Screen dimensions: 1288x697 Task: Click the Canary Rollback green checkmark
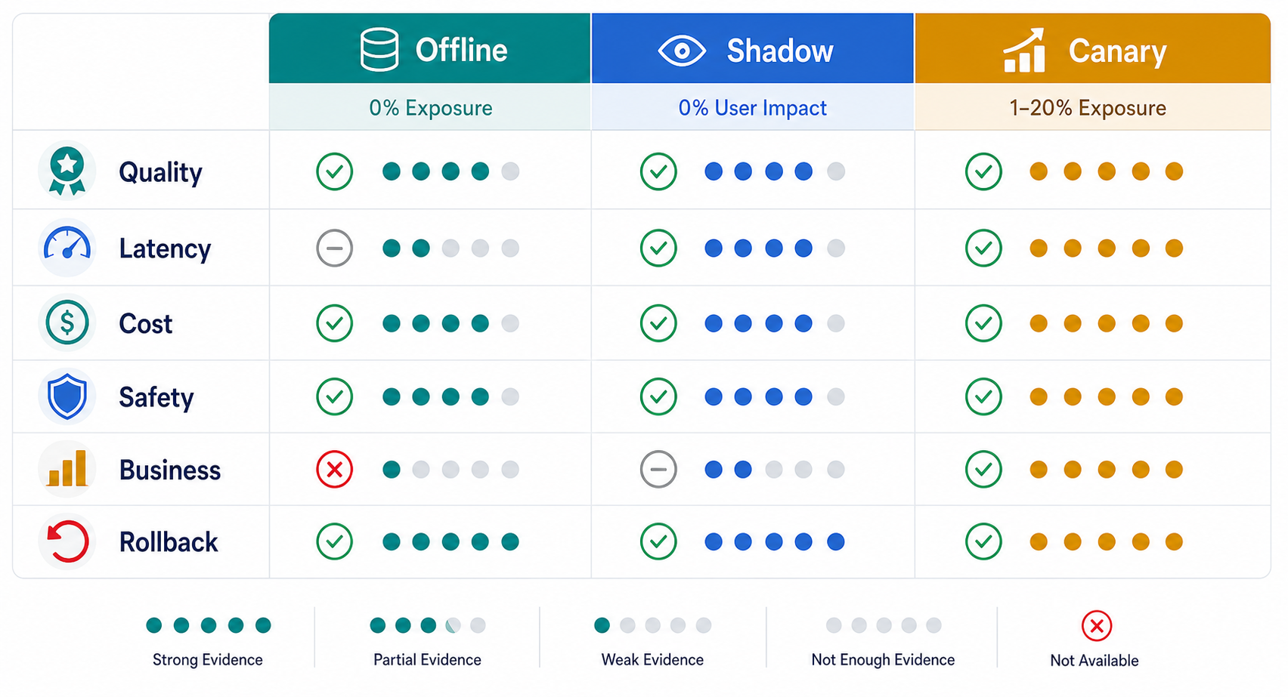(983, 541)
